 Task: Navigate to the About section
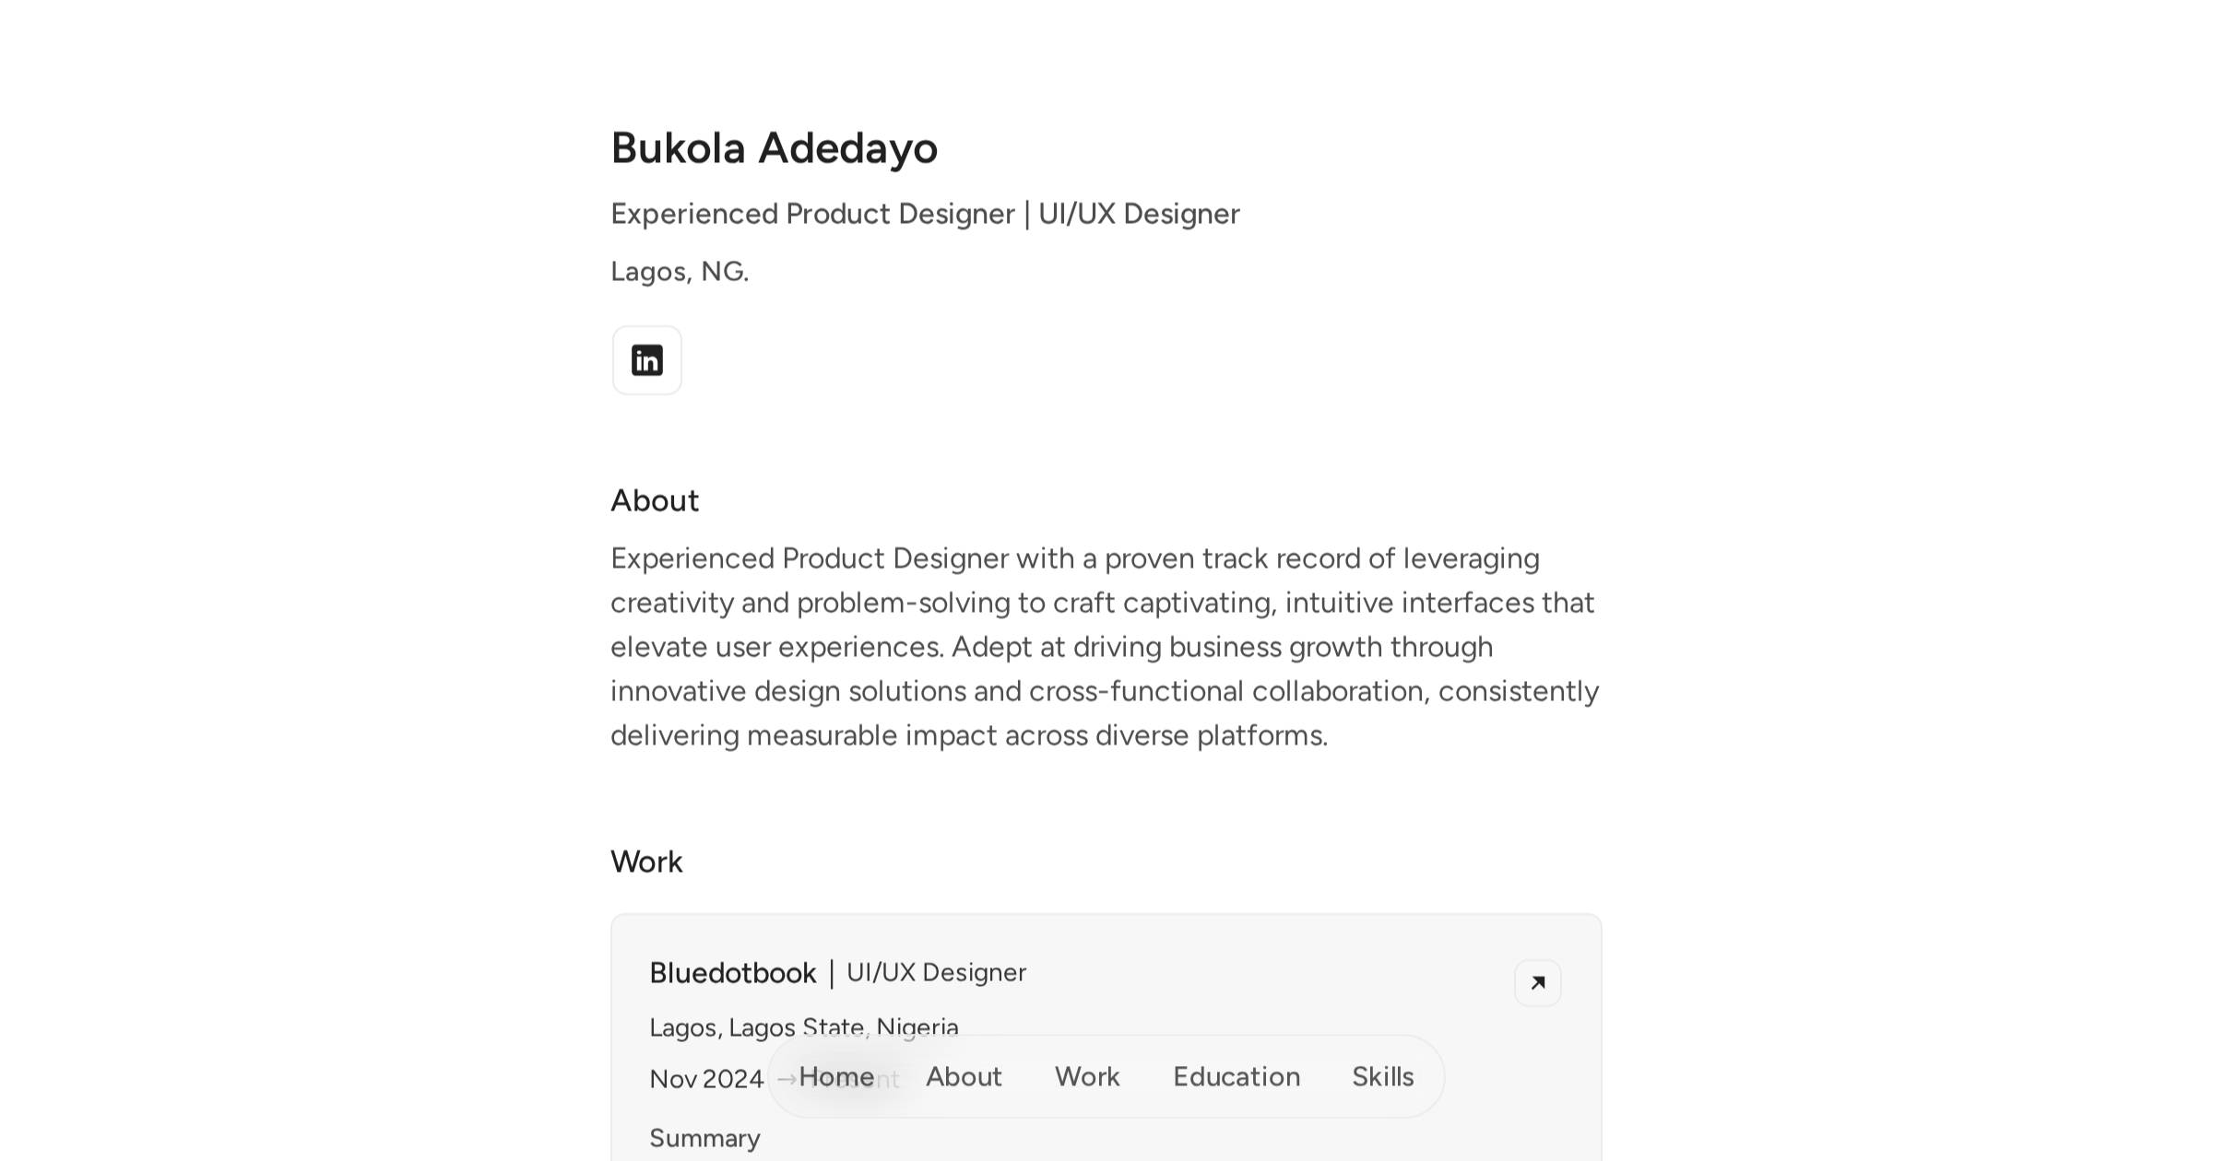click(x=964, y=1076)
